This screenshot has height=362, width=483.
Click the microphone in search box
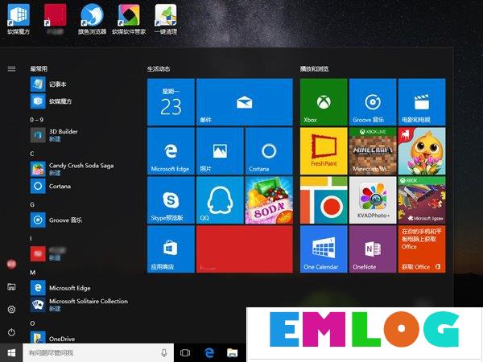coord(164,353)
